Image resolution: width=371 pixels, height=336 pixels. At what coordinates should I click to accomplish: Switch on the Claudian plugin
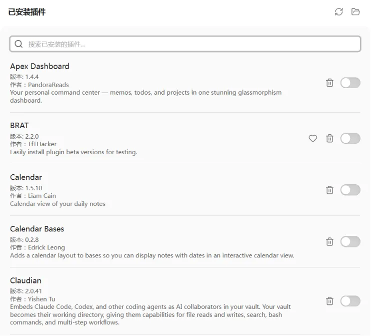tap(350, 301)
